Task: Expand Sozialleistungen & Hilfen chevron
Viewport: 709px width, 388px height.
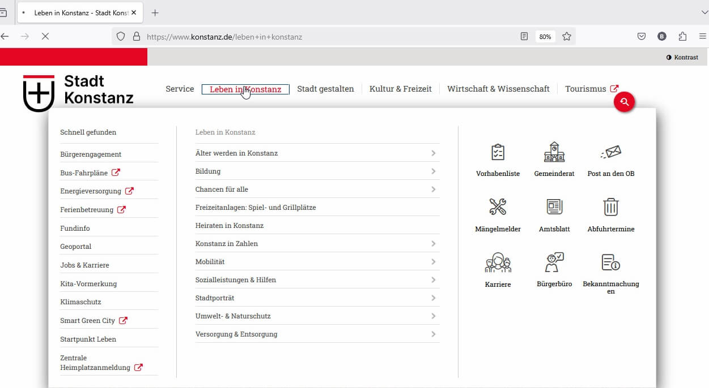Action: point(433,280)
